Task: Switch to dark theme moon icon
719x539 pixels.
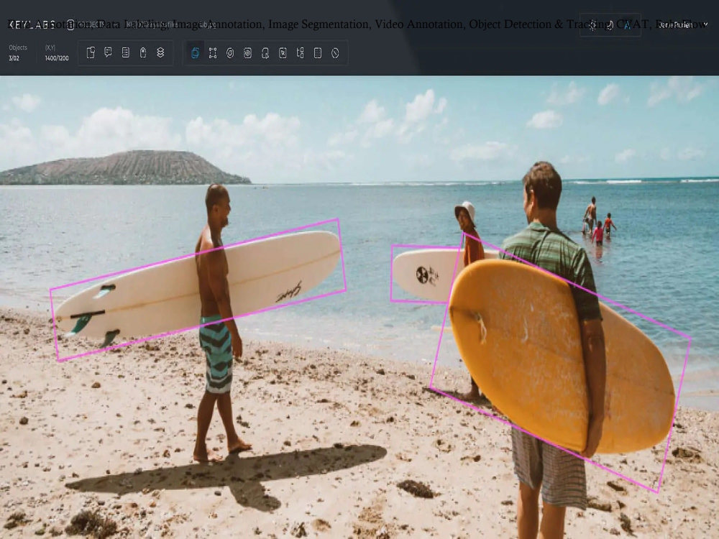Action: click(x=610, y=24)
